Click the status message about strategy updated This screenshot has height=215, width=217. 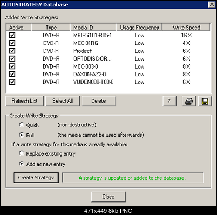point(132,178)
